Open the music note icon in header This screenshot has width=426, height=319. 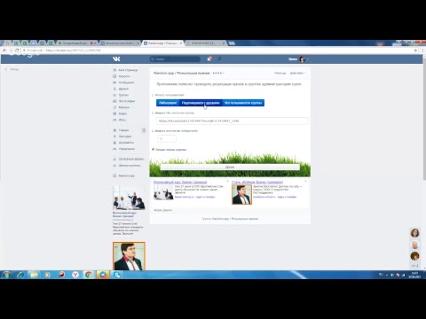pyautogui.click(x=219, y=59)
